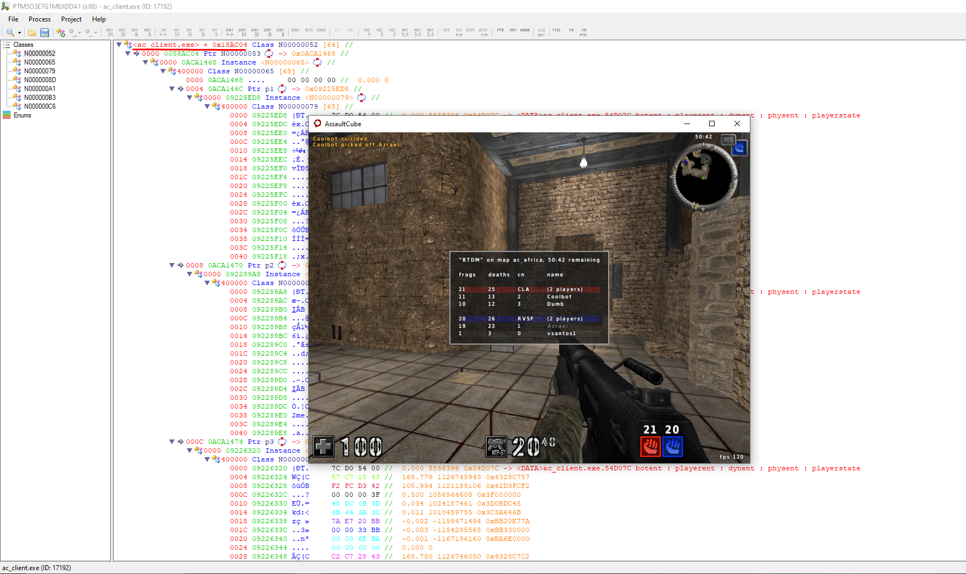Click the Vec 3 node type icon
Screen dimensions: 966x574
(380, 33)
